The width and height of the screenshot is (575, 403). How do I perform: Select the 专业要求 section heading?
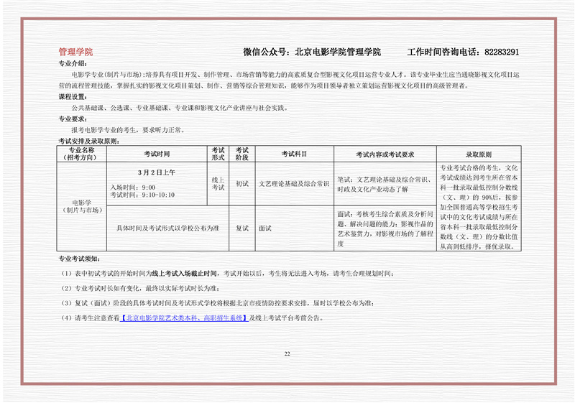coord(73,119)
